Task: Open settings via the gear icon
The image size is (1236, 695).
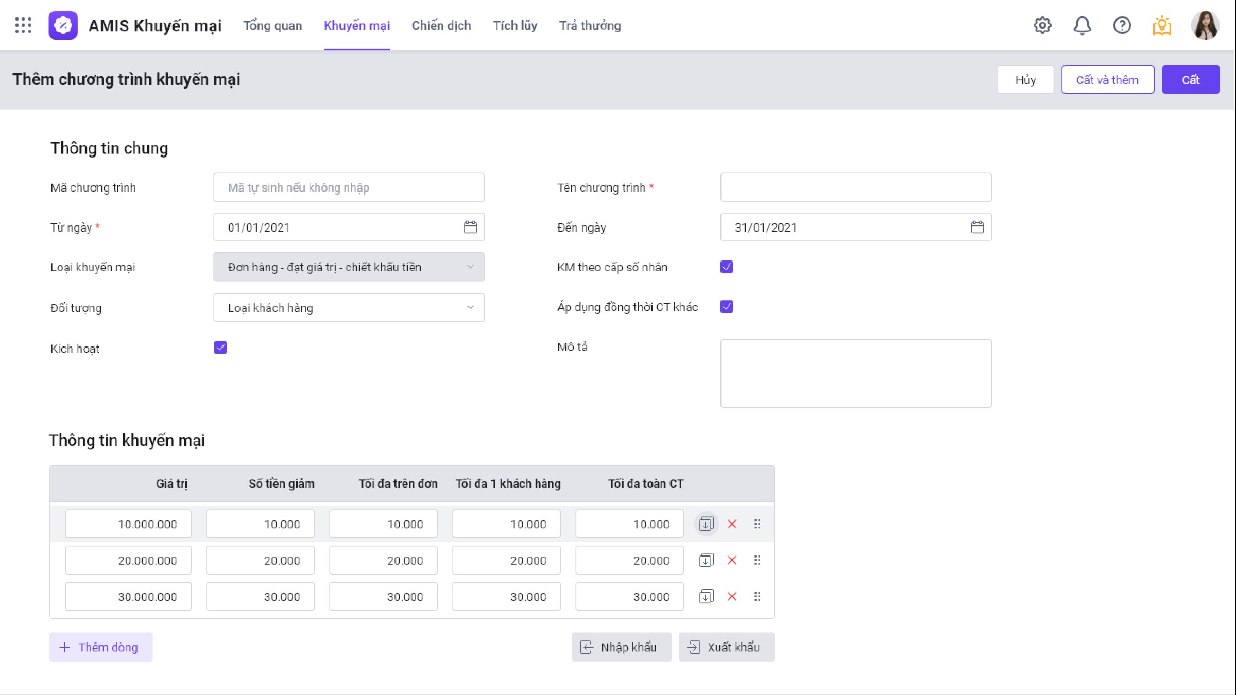Action: coord(1042,25)
